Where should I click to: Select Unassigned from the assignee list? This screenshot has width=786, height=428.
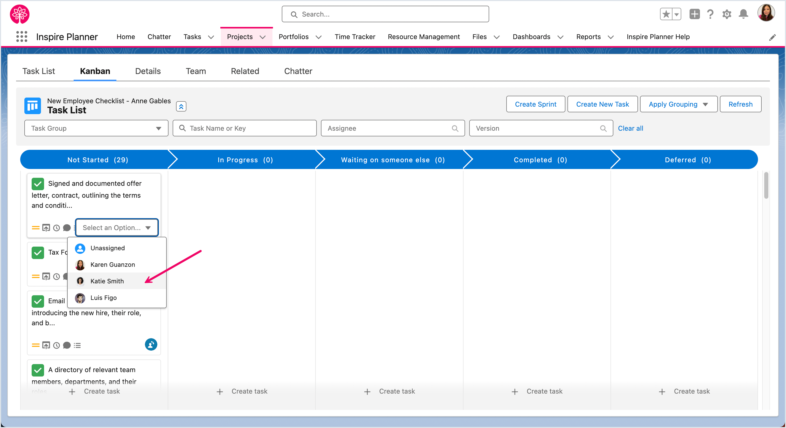tap(117, 248)
